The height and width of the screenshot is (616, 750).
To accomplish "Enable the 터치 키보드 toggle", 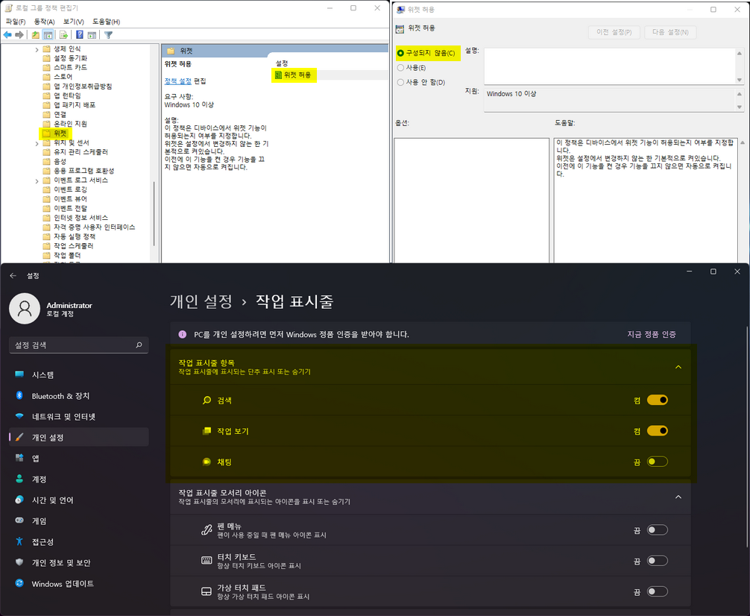I will point(658,561).
